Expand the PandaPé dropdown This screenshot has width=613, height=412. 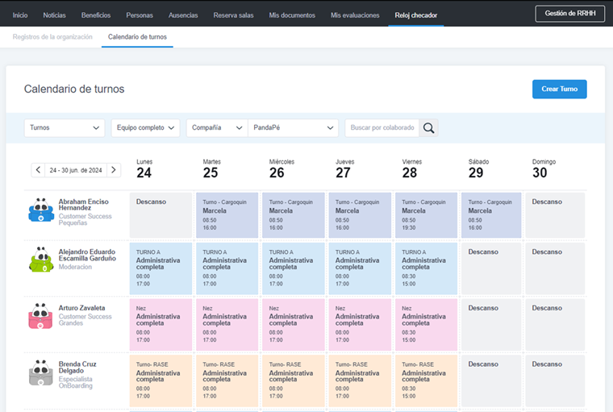click(x=293, y=127)
